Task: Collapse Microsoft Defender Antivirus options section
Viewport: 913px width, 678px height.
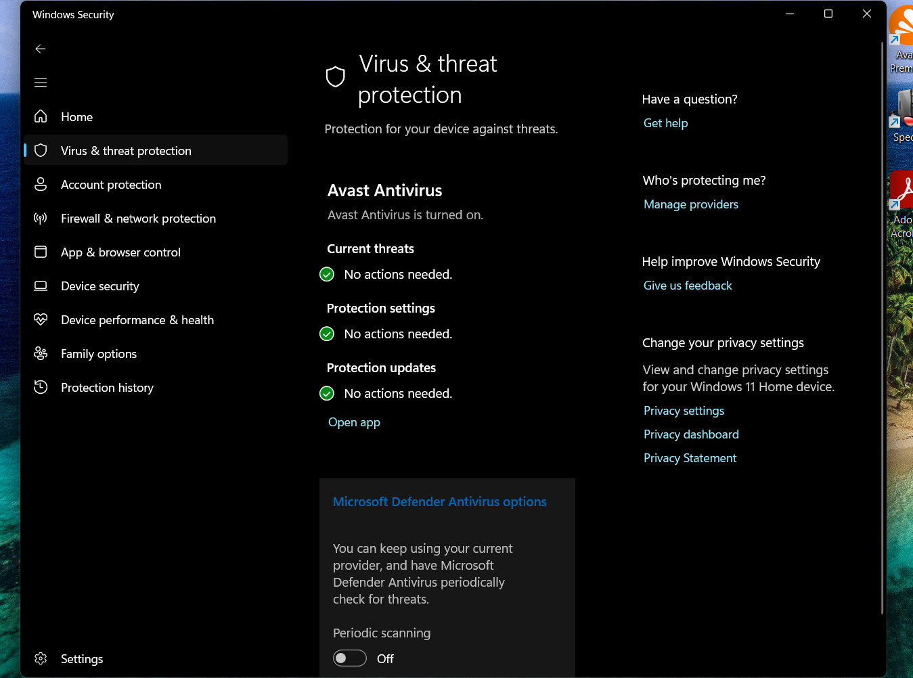Action: tap(439, 501)
